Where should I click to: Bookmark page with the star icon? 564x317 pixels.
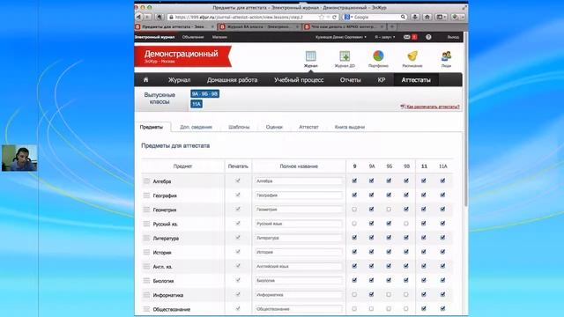[321, 17]
